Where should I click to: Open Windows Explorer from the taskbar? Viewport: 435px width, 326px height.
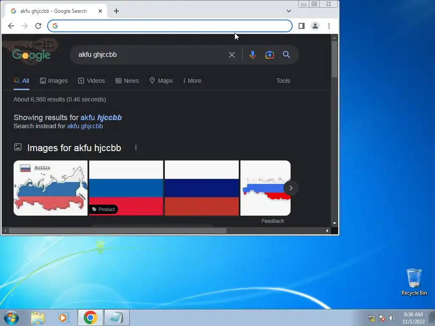(38, 318)
